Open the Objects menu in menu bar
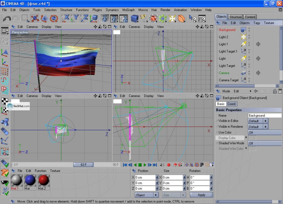 pos(24,10)
